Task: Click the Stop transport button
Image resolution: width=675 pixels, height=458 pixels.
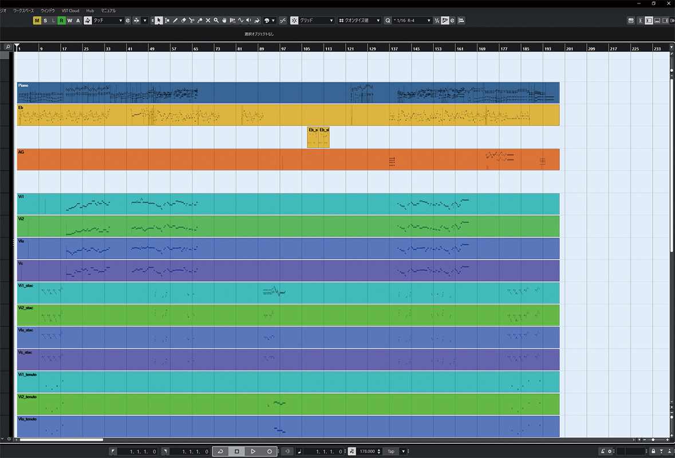Action: [x=237, y=451]
